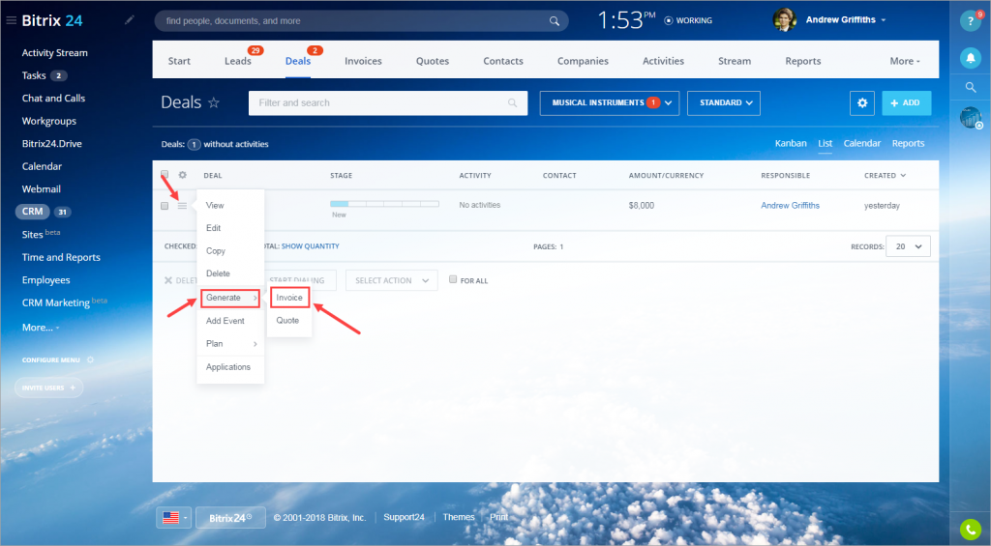
Task: Open Bitrix24.Drive in sidebar
Action: (52, 144)
